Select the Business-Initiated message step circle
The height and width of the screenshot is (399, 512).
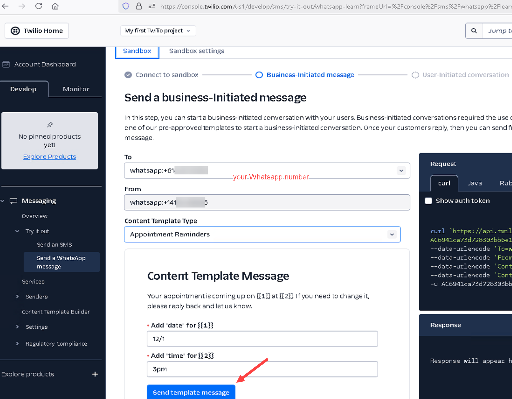click(x=259, y=75)
